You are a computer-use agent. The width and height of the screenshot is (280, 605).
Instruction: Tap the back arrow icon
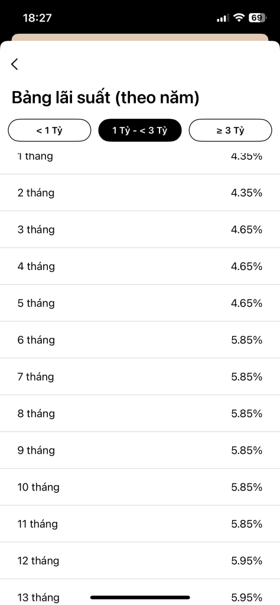[15, 64]
